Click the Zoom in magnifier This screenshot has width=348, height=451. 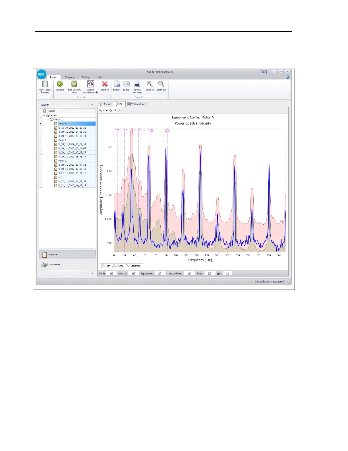click(x=150, y=84)
